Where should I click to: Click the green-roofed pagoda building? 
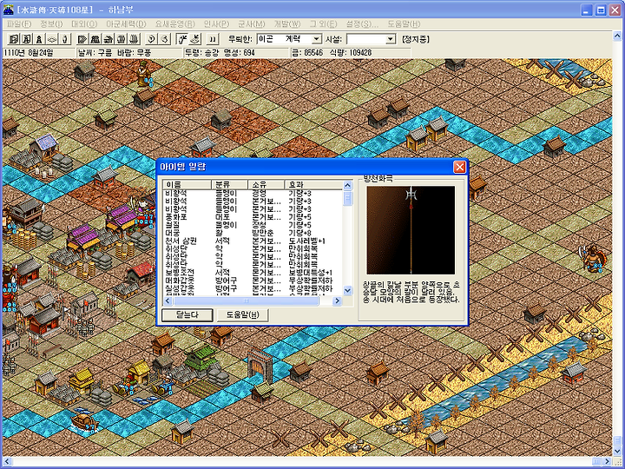[201, 358]
